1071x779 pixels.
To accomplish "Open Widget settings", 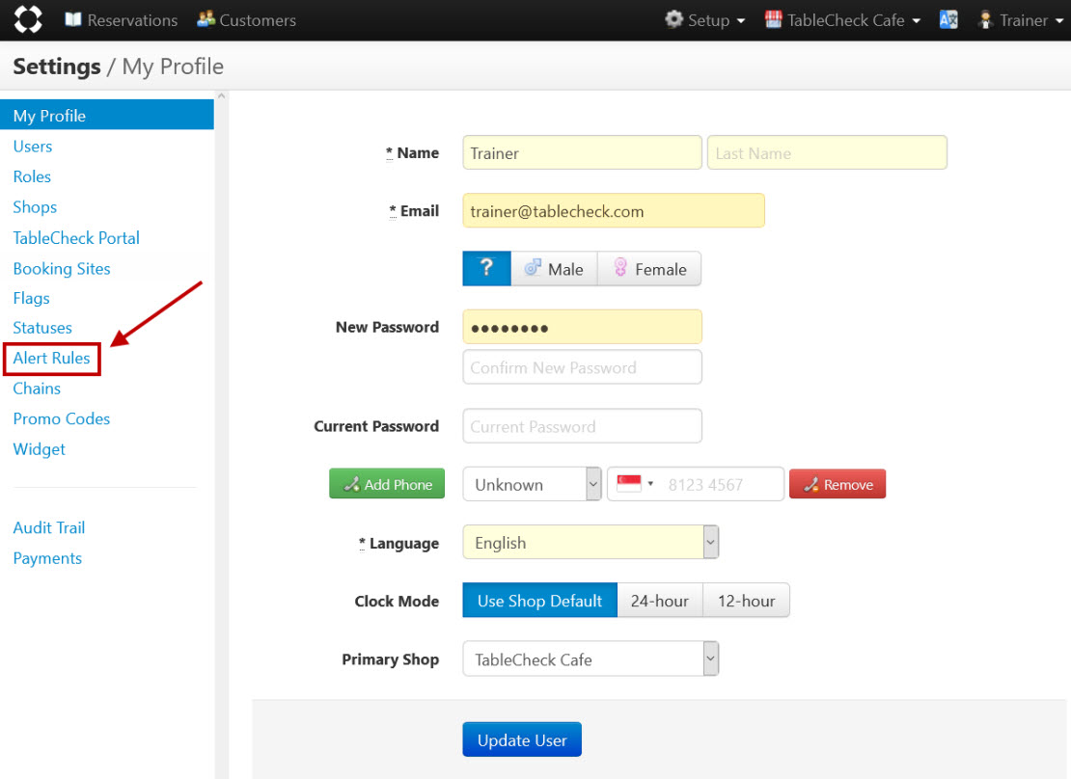I will click(39, 448).
